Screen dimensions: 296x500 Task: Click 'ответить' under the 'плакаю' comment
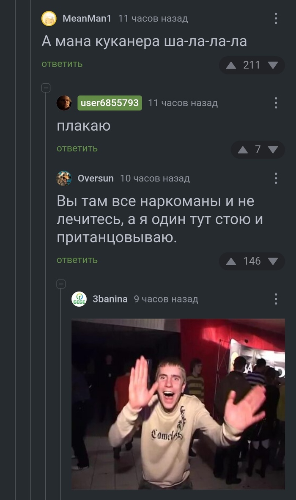pyautogui.click(x=77, y=148)
